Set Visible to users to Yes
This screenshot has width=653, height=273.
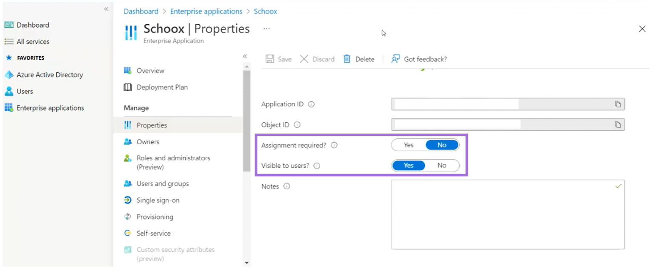pos(409,166)
